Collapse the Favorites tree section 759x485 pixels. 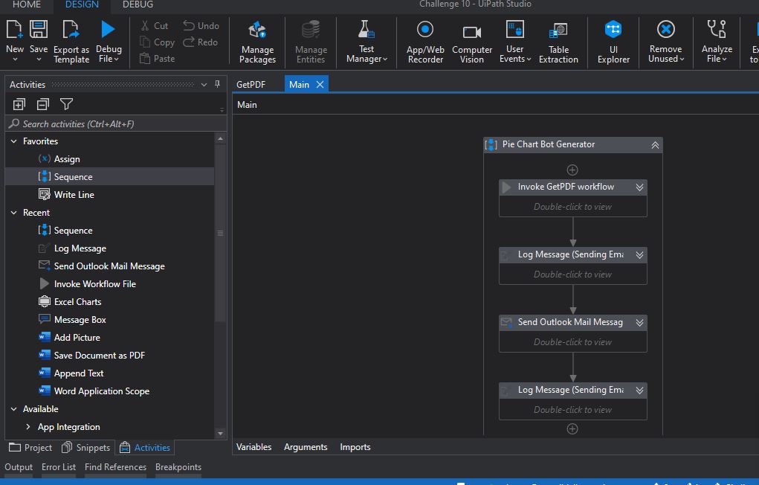pos(13,141)
